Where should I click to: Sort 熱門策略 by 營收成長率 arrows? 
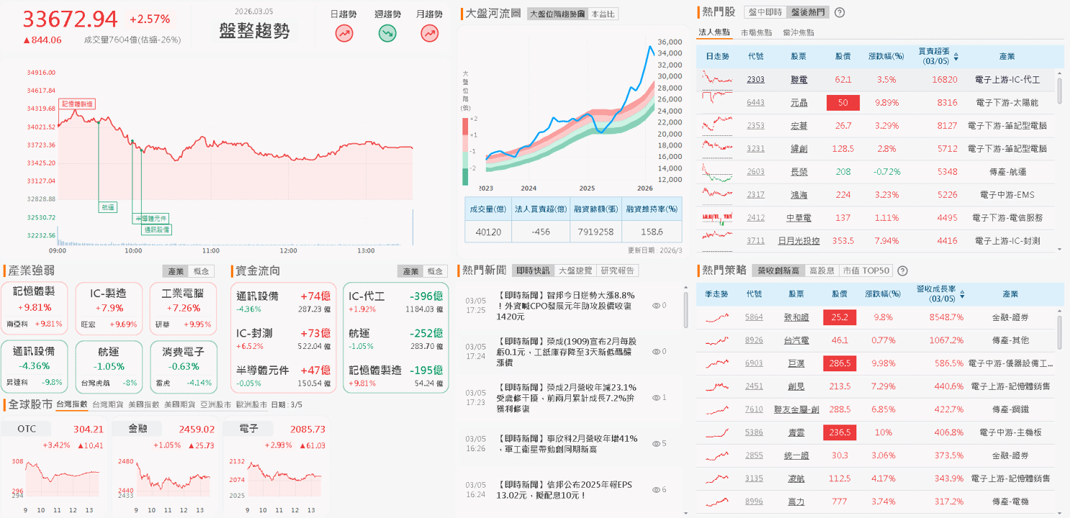(963, 295)
